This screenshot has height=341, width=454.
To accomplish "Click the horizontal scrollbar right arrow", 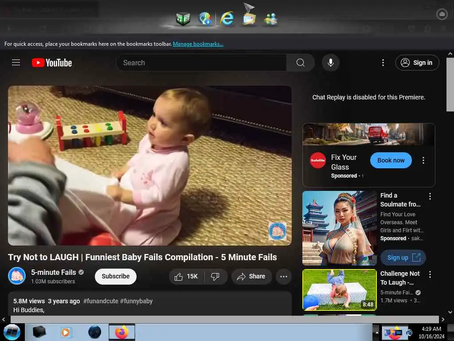I will tap(443, 319).
